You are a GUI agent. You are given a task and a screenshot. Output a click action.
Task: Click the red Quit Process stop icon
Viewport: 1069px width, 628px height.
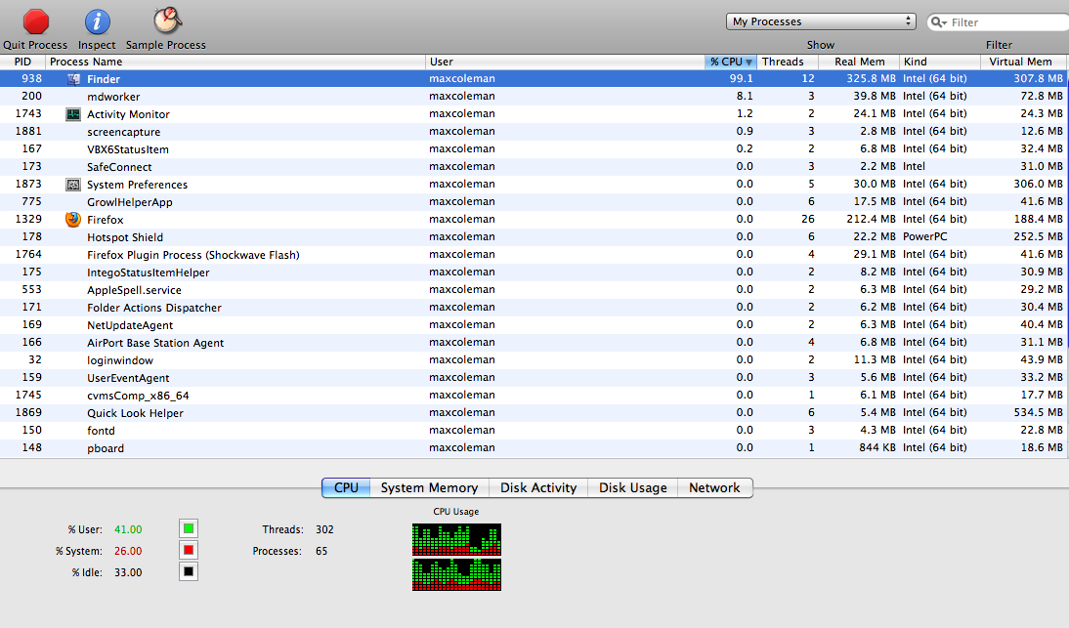[x=35, y=21]
